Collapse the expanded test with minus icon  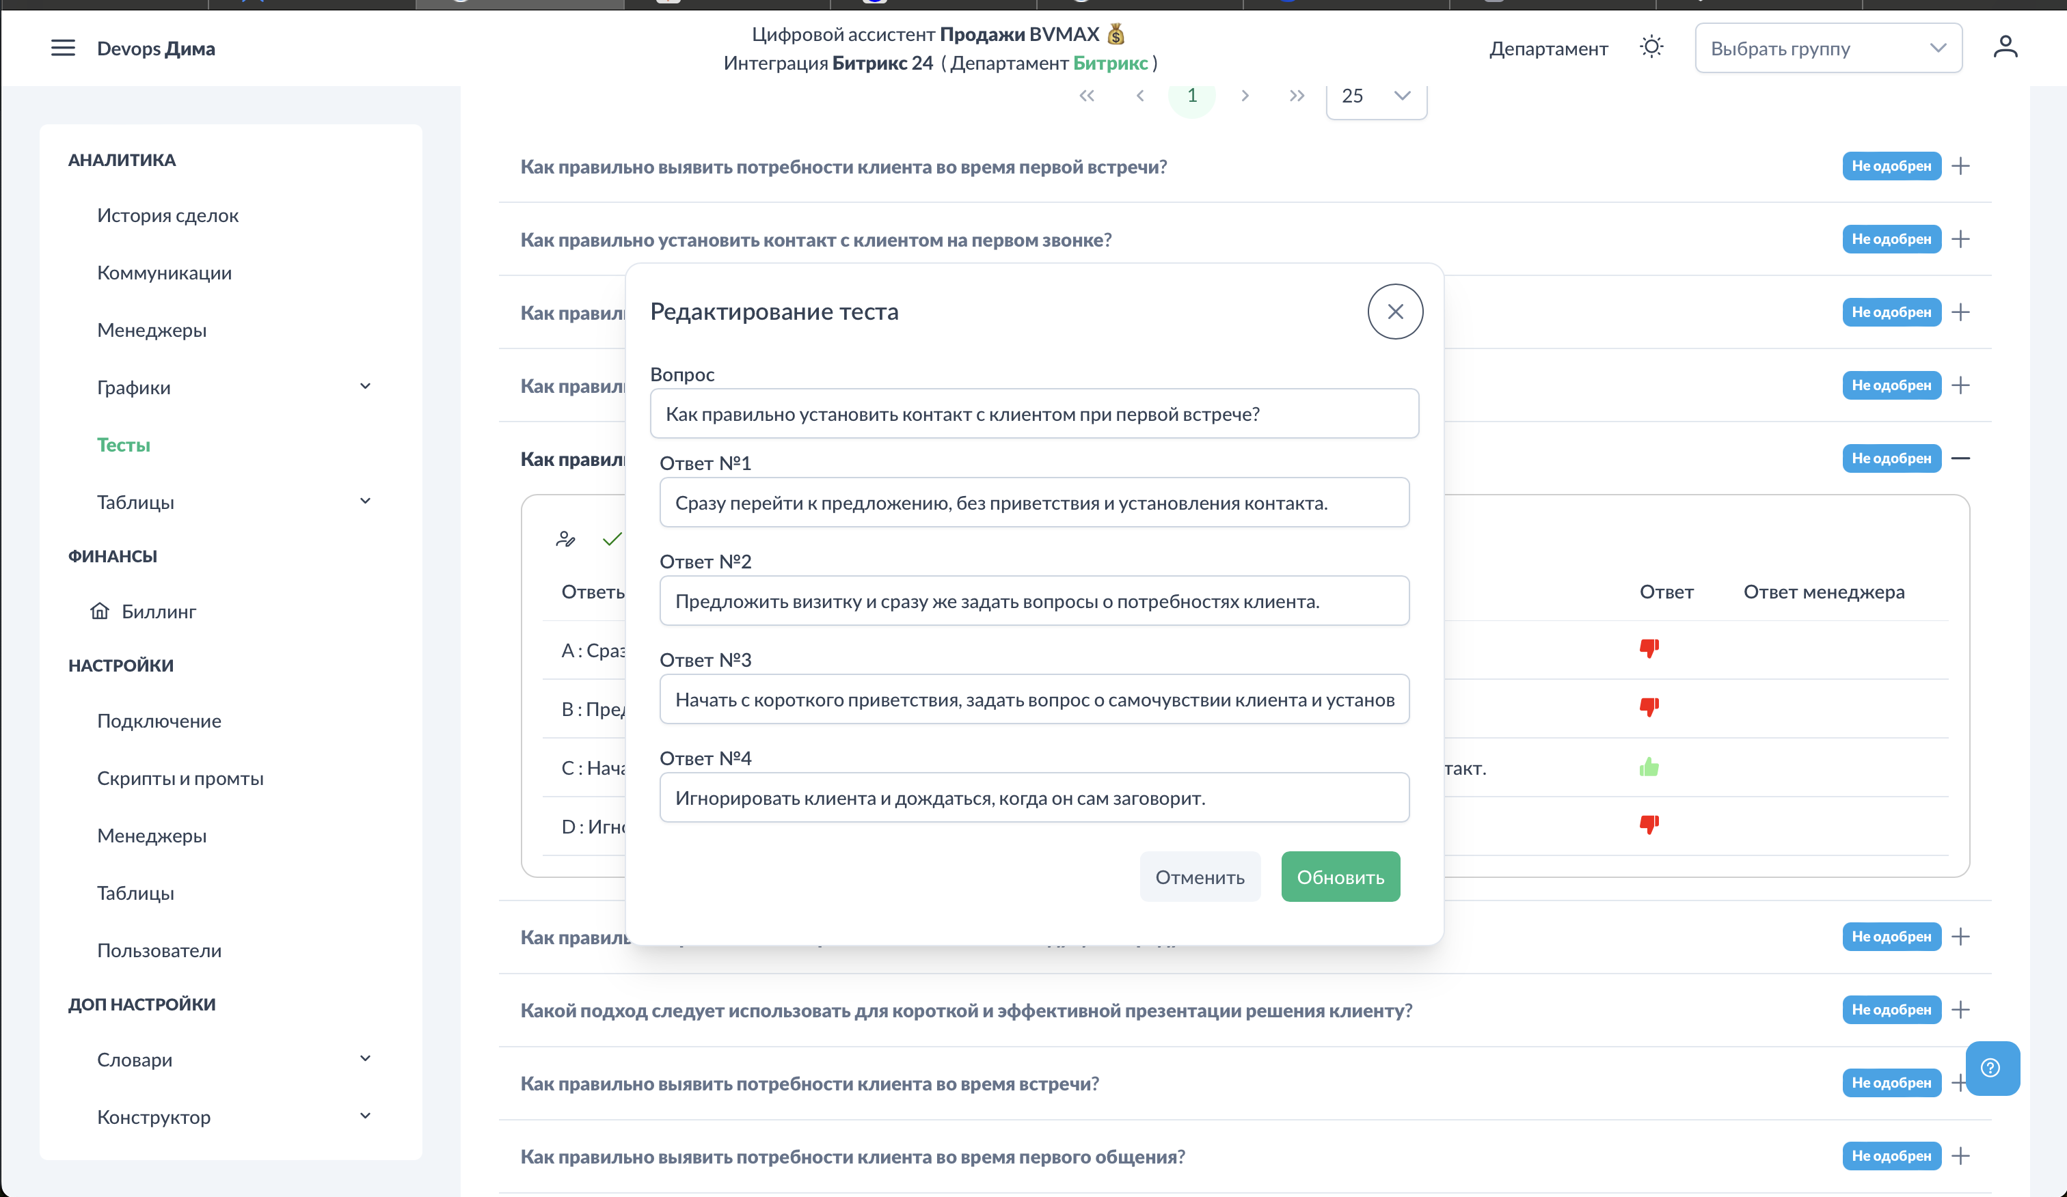[x=1960, y=458]
